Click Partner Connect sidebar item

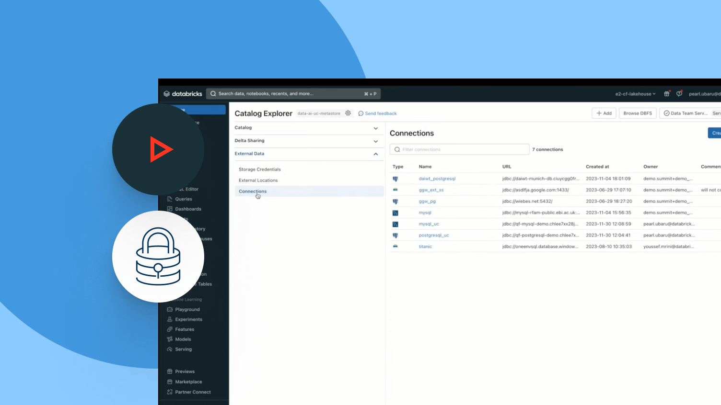click(x=193, y=392)
